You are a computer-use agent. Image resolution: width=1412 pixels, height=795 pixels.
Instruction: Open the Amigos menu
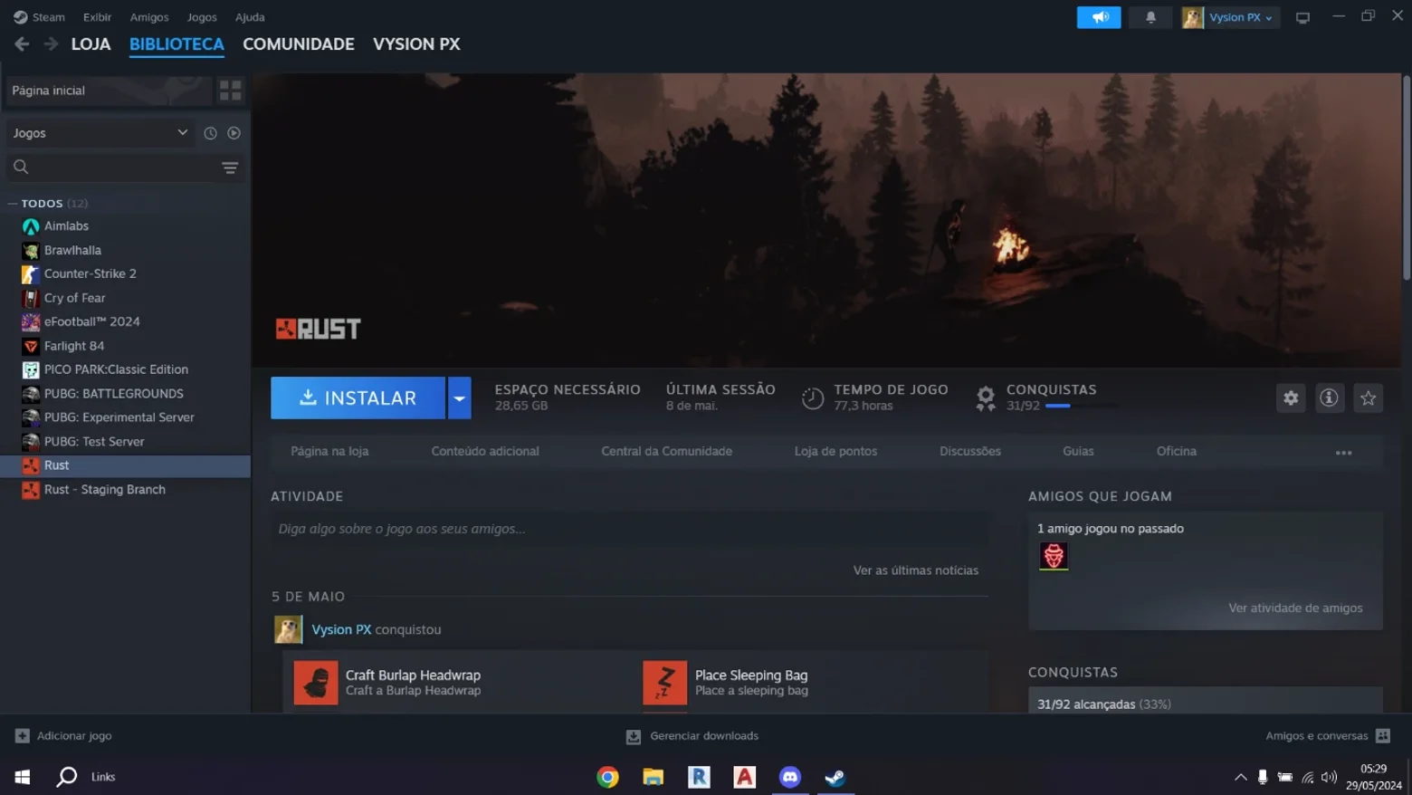point(149,17)
